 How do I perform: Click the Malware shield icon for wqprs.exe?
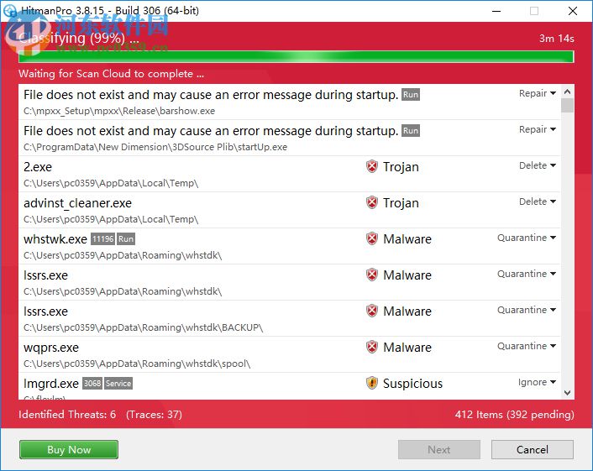pos(372,347)
